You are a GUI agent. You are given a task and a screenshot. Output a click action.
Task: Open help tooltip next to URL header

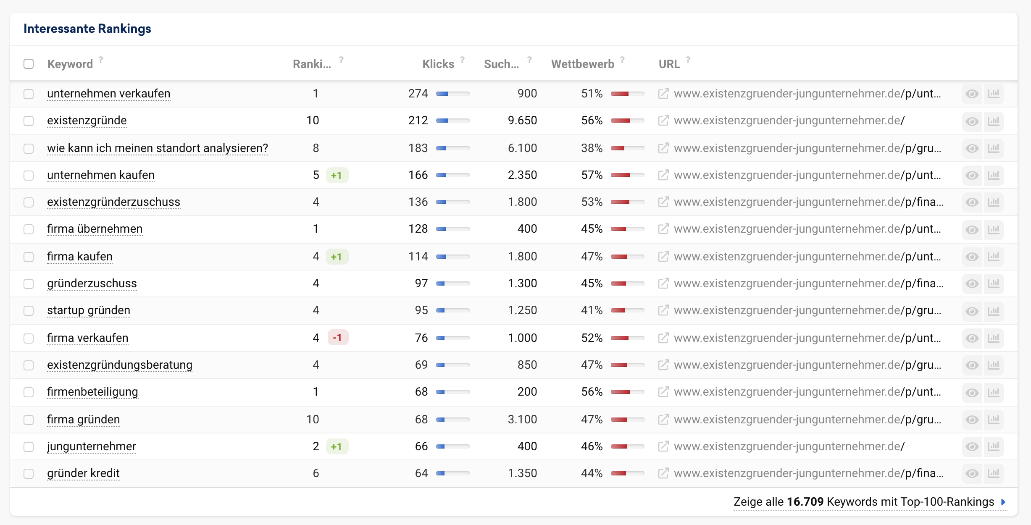(688, 60)
